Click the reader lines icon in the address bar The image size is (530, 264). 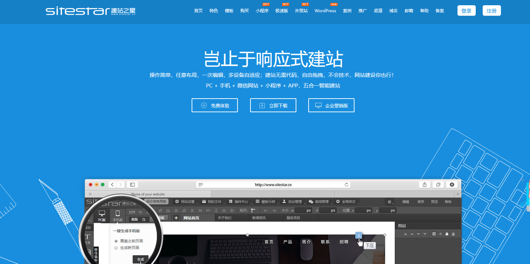(x=200, y=184)
